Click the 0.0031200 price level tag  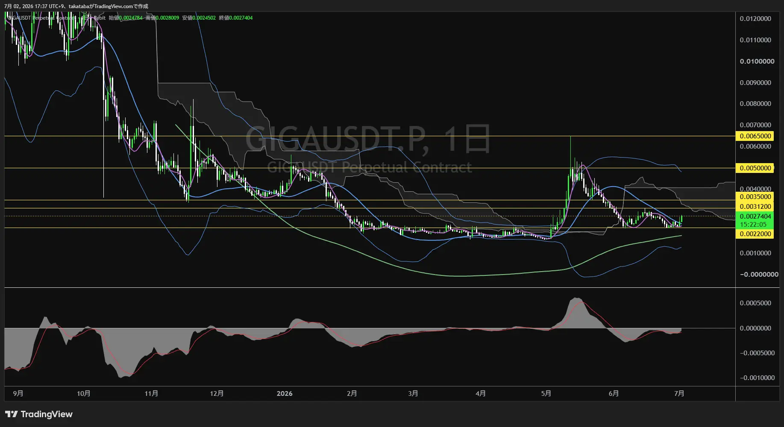pyautogui.click(x=755, y=207)
